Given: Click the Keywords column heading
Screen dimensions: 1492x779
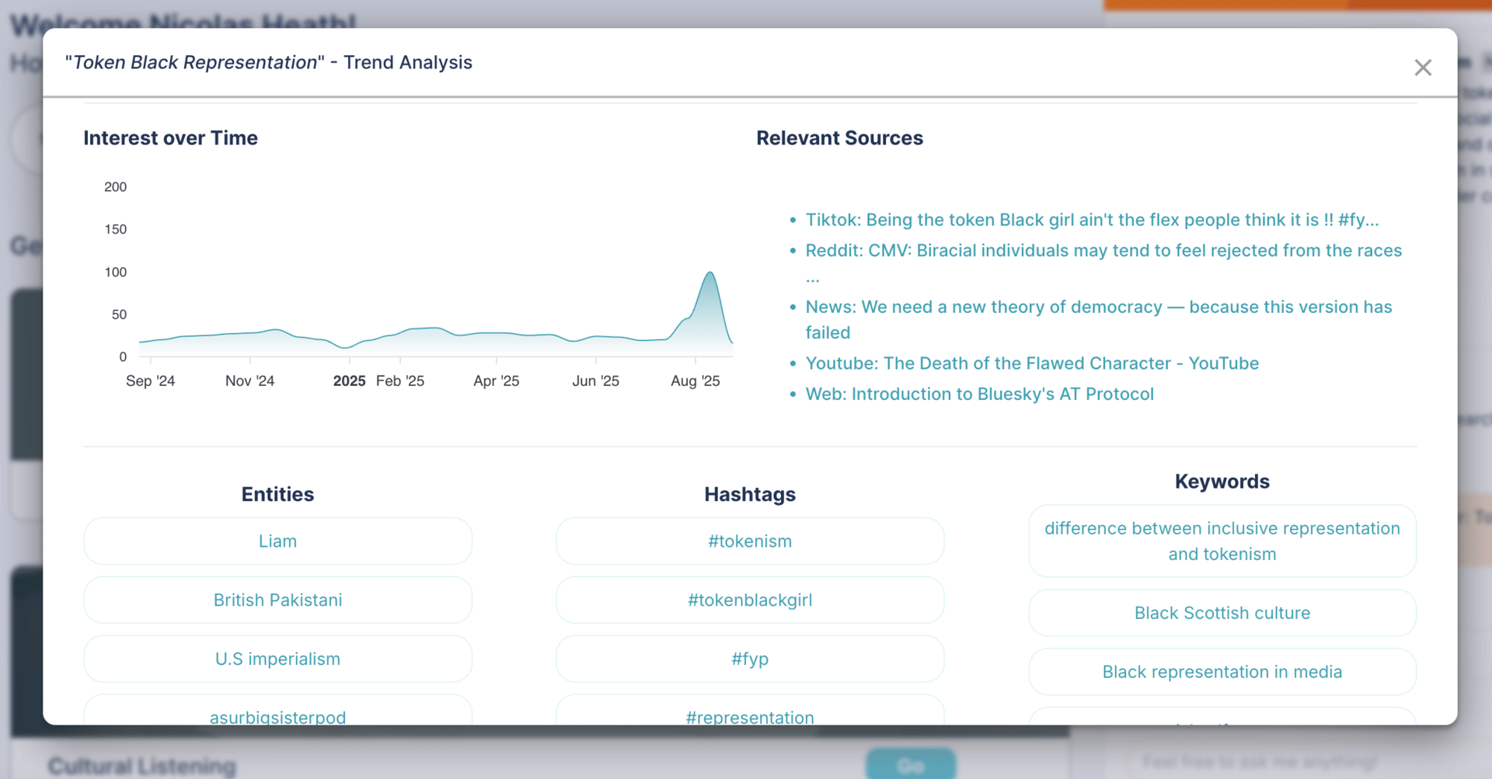Looking at the screenshot, I should (x=1222, y=482).
